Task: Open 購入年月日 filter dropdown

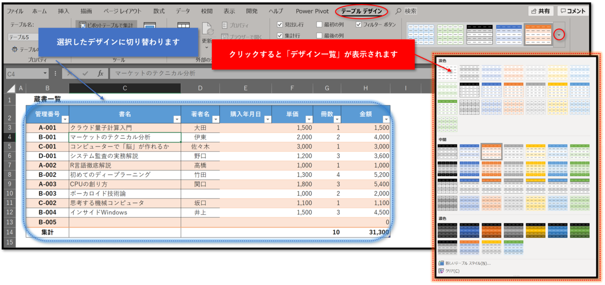Action: tap(267, 119)
